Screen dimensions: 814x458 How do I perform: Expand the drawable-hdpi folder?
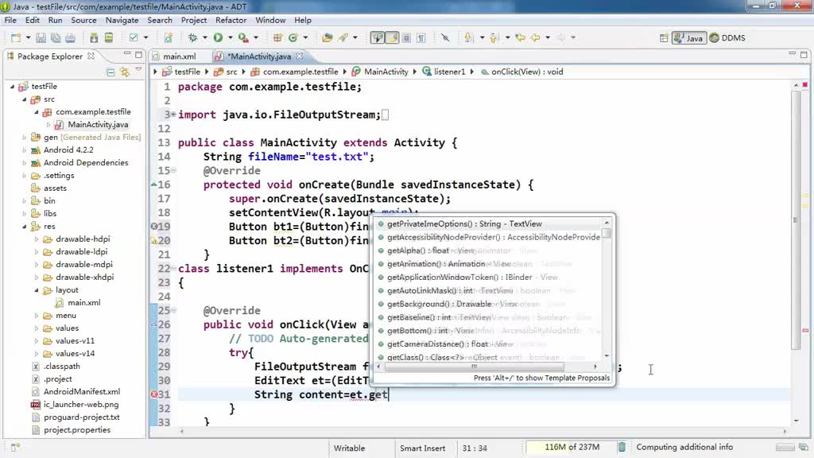(37, 239)
